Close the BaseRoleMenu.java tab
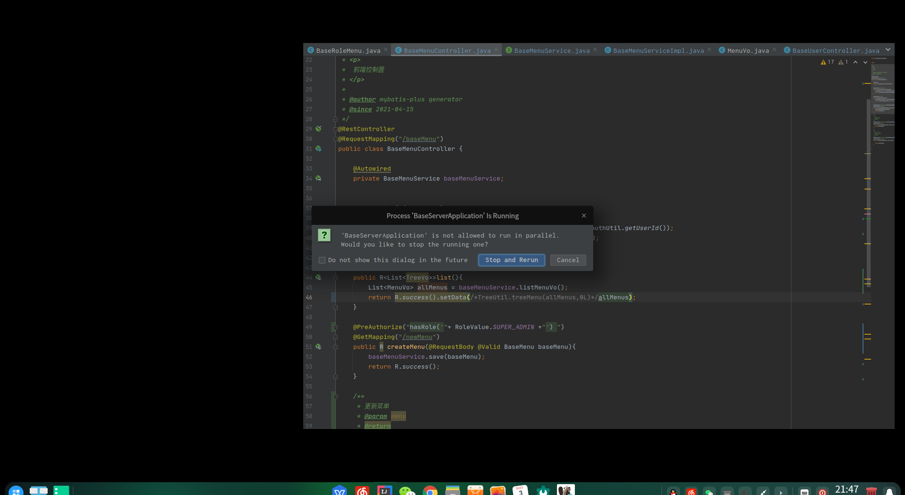 tap(386, 50)
